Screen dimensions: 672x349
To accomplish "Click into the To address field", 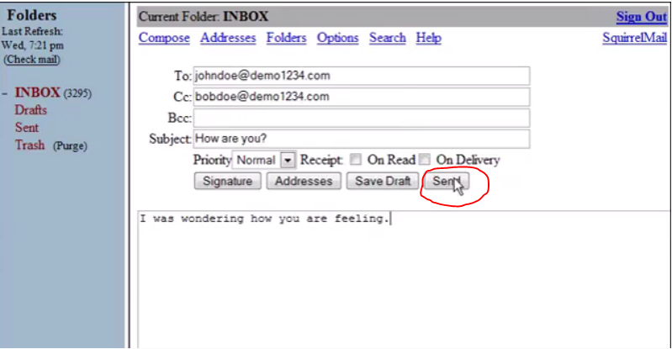I will (x=362, y=76).
